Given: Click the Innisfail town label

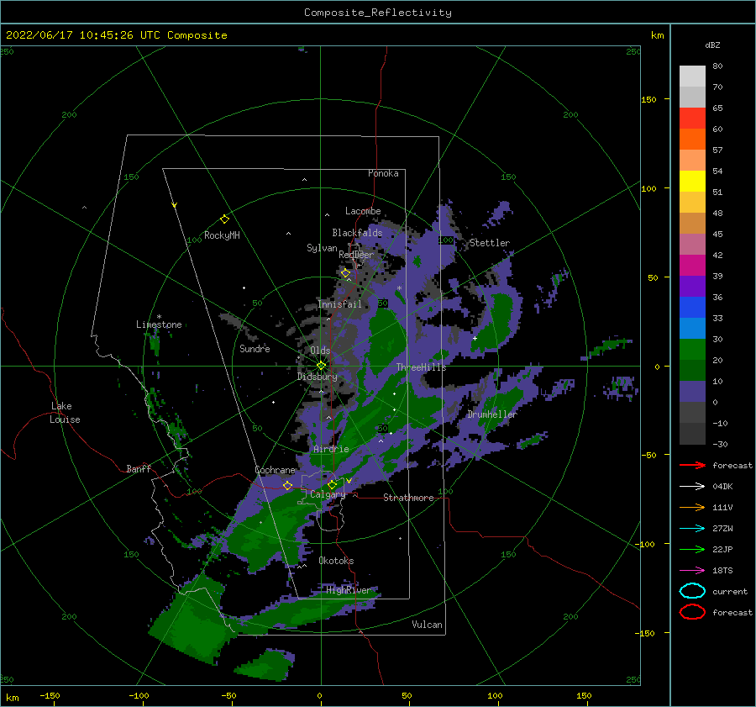Looking at the screenshot, I should coord(339,304).
